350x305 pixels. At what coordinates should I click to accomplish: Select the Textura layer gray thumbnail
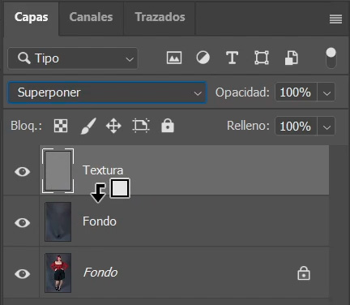tap(58, 170)
